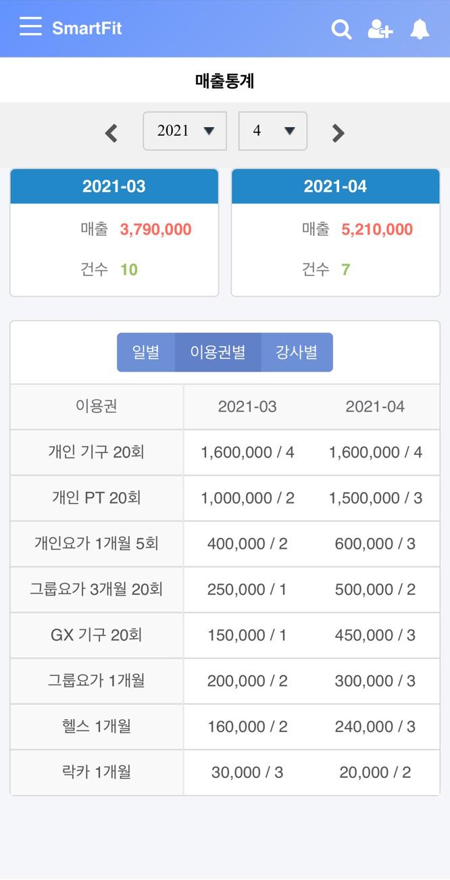
Task: Go to previous month arrow
Action: 111,132
